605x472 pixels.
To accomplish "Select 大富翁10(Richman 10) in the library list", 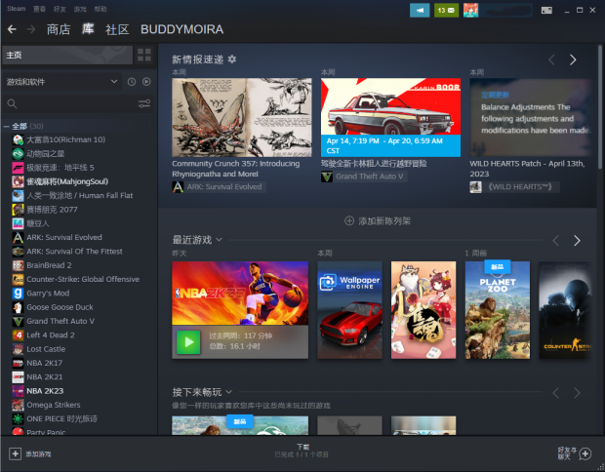I will (65, 139).
